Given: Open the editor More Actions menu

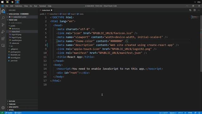Looking at the screenshot, I should coord(199,10).
